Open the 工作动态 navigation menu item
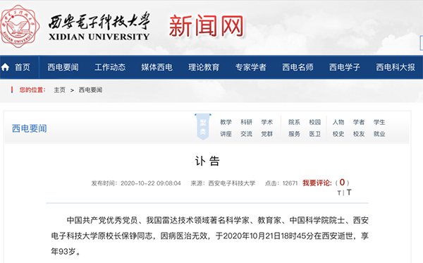Screen dimensions: 423x263 coord(110,67)
